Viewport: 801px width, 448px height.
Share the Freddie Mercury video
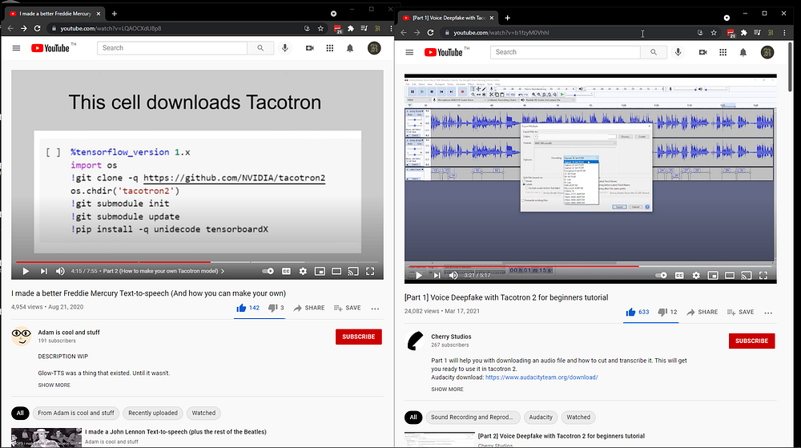click(x=309, y=308)
